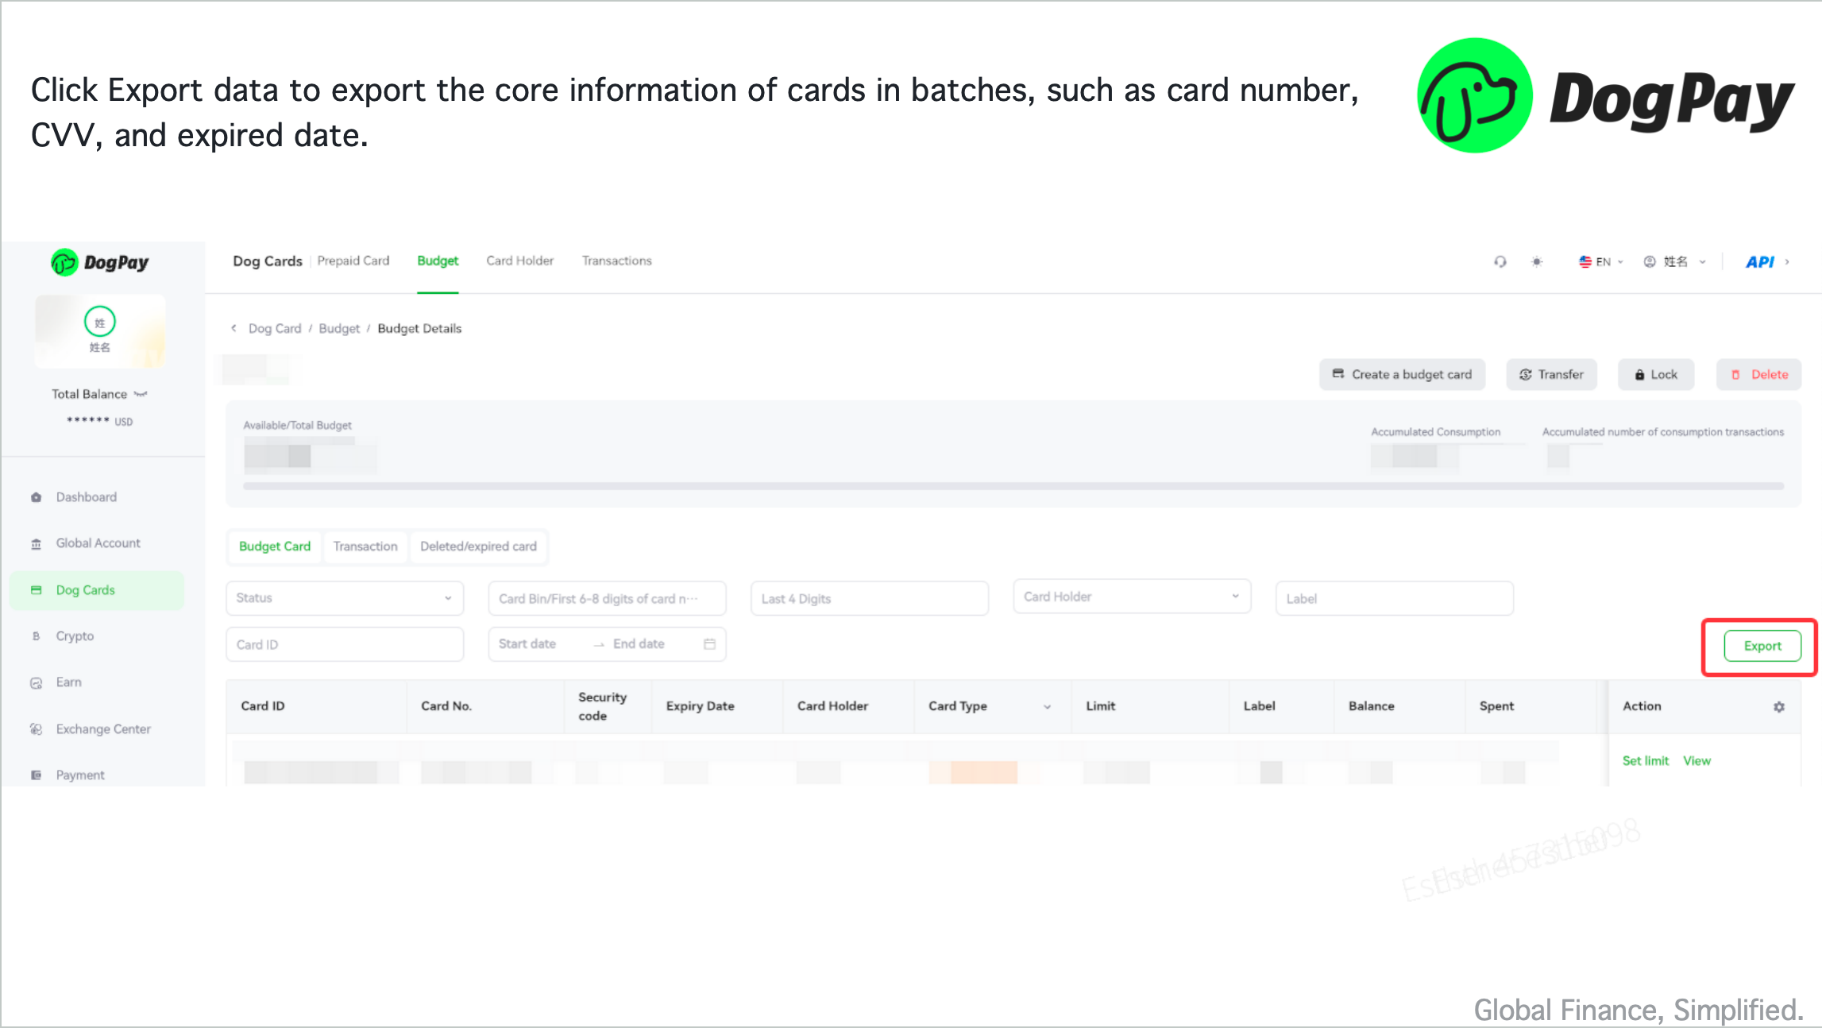The image size is (1822, 1028).
Task: Click View link in Action column
Action: click(x=1697, y=760)
